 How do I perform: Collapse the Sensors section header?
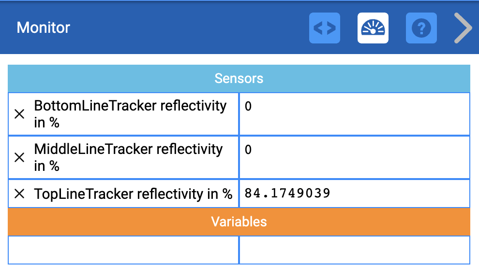click(x=239, y=78)
